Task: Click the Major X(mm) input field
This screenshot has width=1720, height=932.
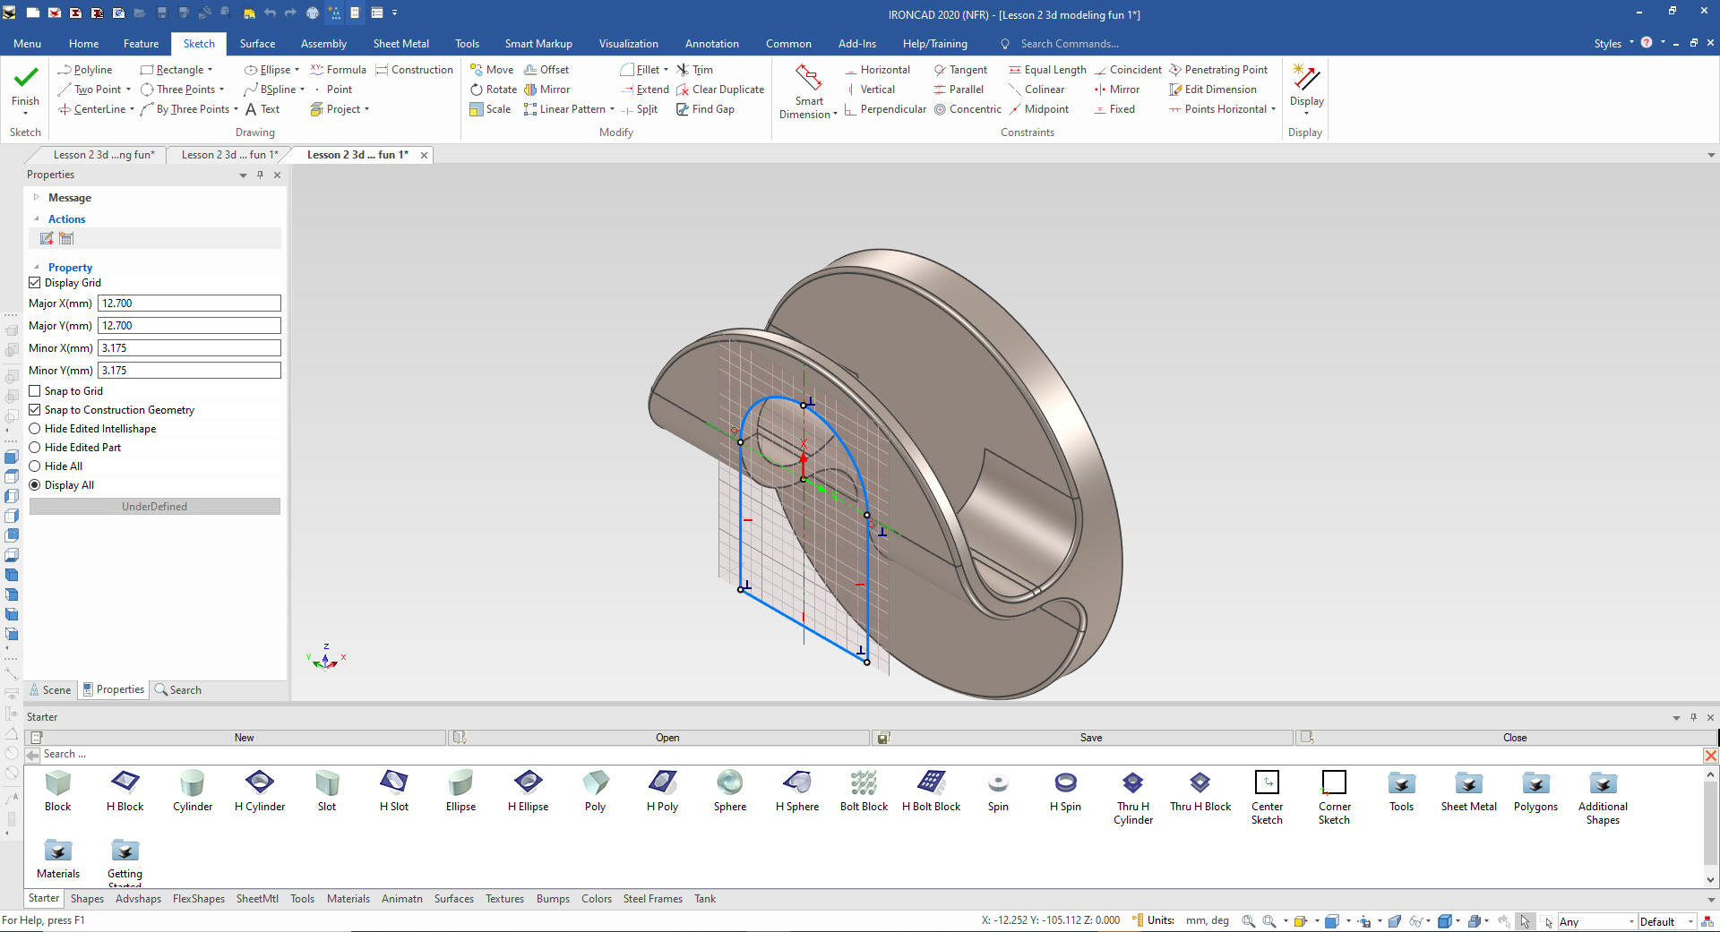Action: [189, 304]
